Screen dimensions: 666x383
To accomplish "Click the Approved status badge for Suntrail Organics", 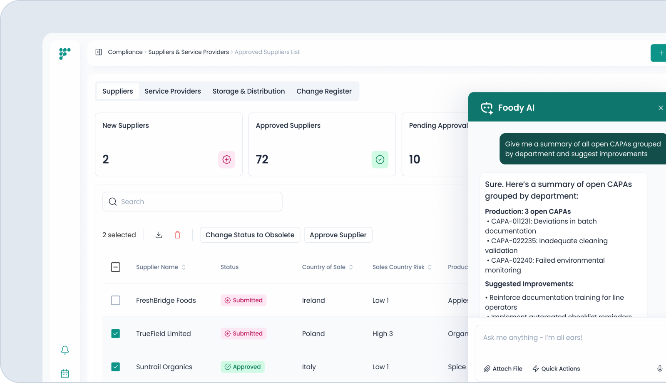I will coord(243,367).
